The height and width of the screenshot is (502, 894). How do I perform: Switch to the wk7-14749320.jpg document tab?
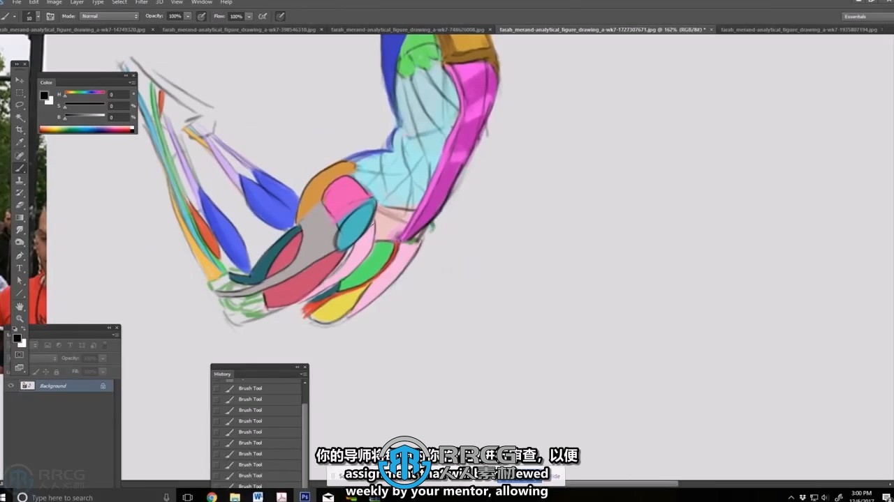pos(73,30)
